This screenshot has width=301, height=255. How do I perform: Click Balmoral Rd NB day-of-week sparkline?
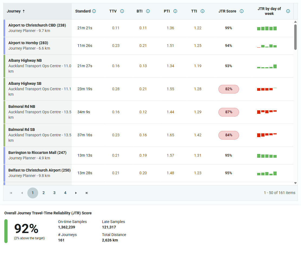[x=267, y=112]
